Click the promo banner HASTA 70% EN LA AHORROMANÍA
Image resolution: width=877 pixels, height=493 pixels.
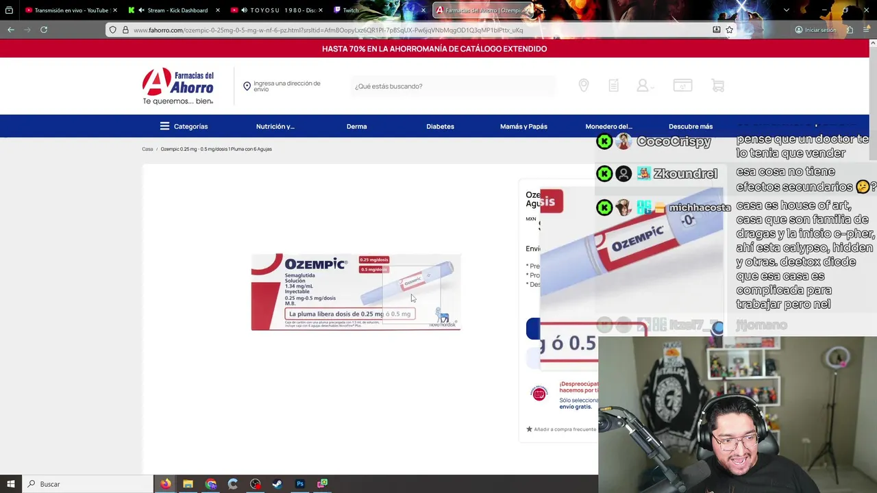click(x=434, y=49)
